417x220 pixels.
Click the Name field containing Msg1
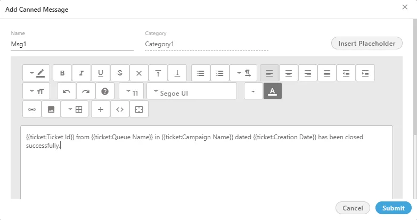point(72,44)
